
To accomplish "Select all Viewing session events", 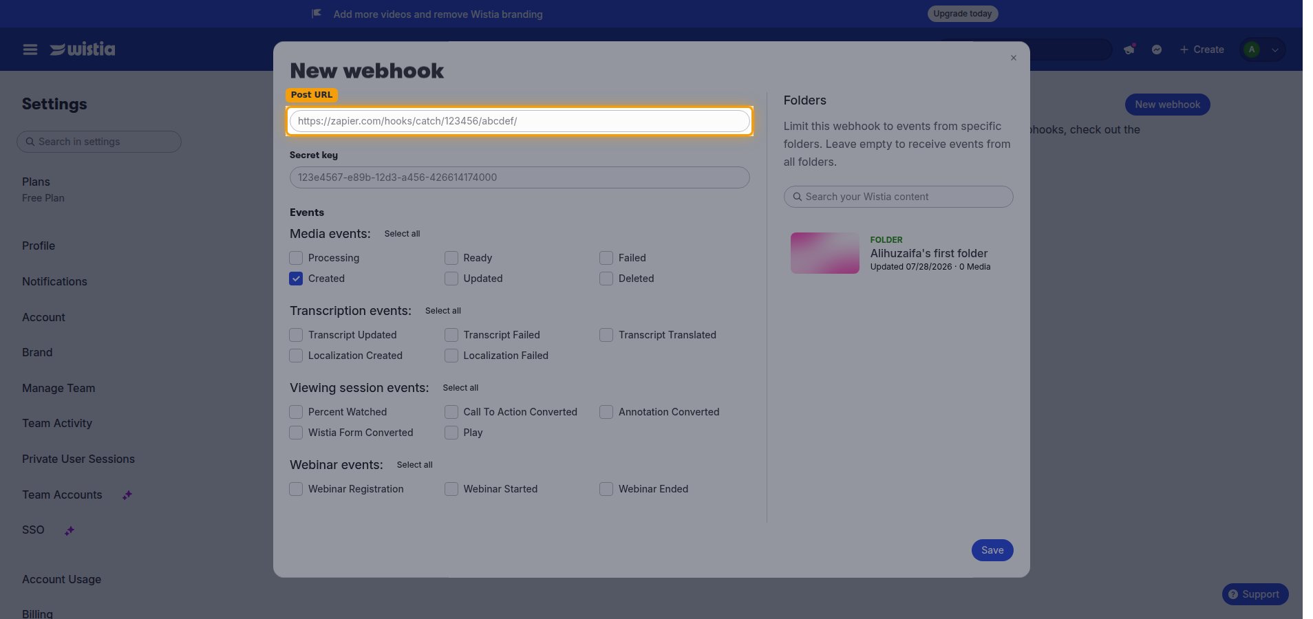I will (x=460, y=388).
